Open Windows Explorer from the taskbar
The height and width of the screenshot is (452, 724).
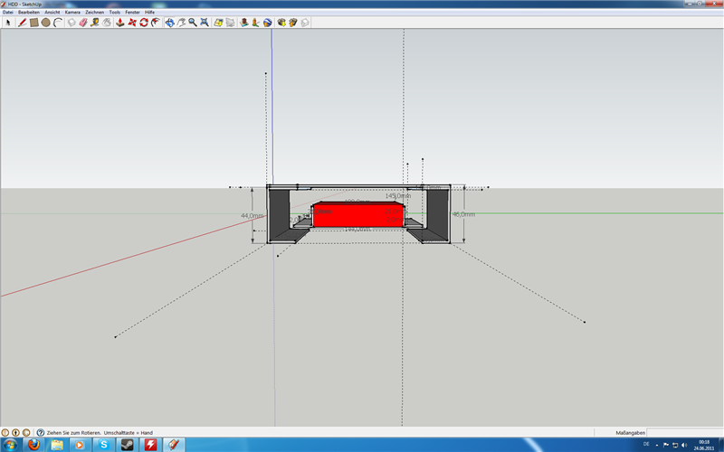[x=56, y=445]
